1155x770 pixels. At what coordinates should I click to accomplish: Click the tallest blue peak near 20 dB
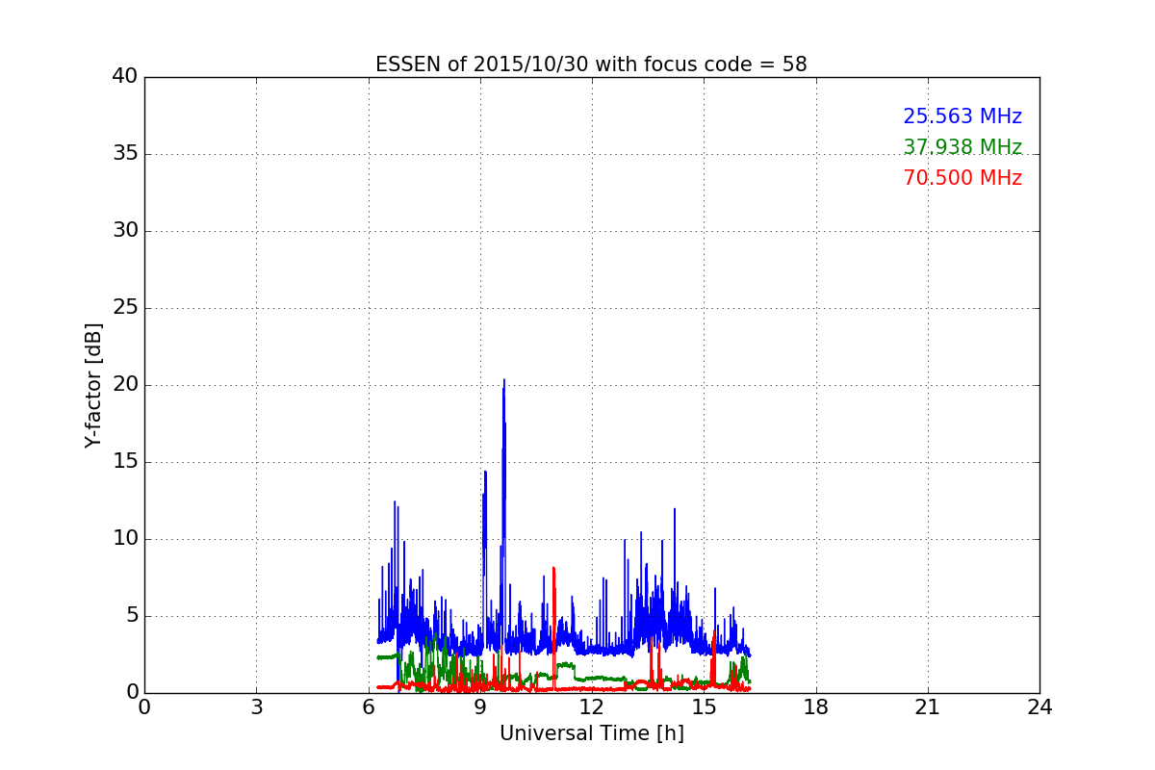tap(503, 382)
